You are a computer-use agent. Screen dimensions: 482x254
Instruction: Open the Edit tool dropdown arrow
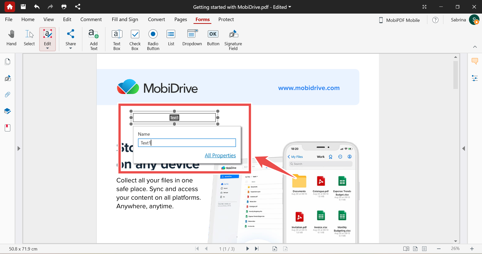tap(47, 48)
